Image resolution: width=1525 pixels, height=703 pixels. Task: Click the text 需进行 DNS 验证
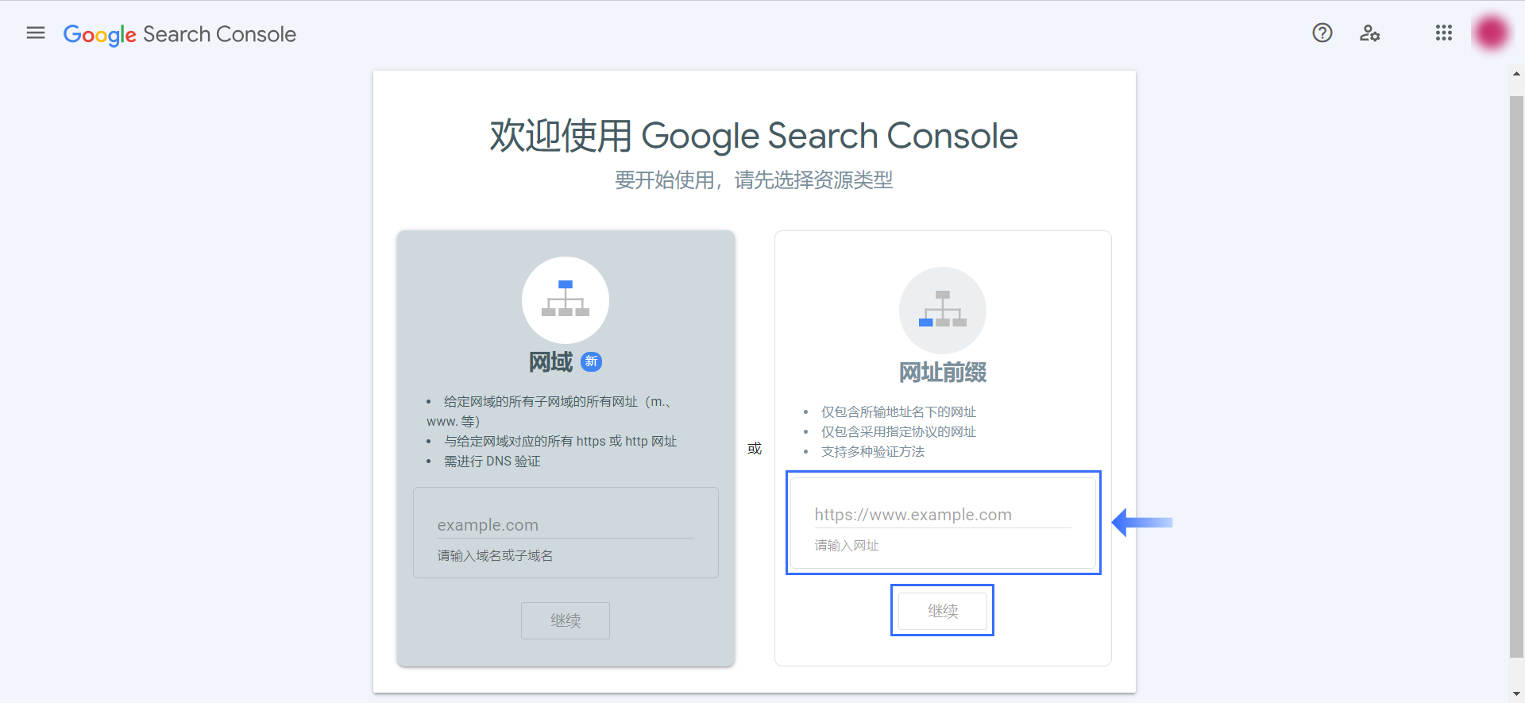click(492, 462)
